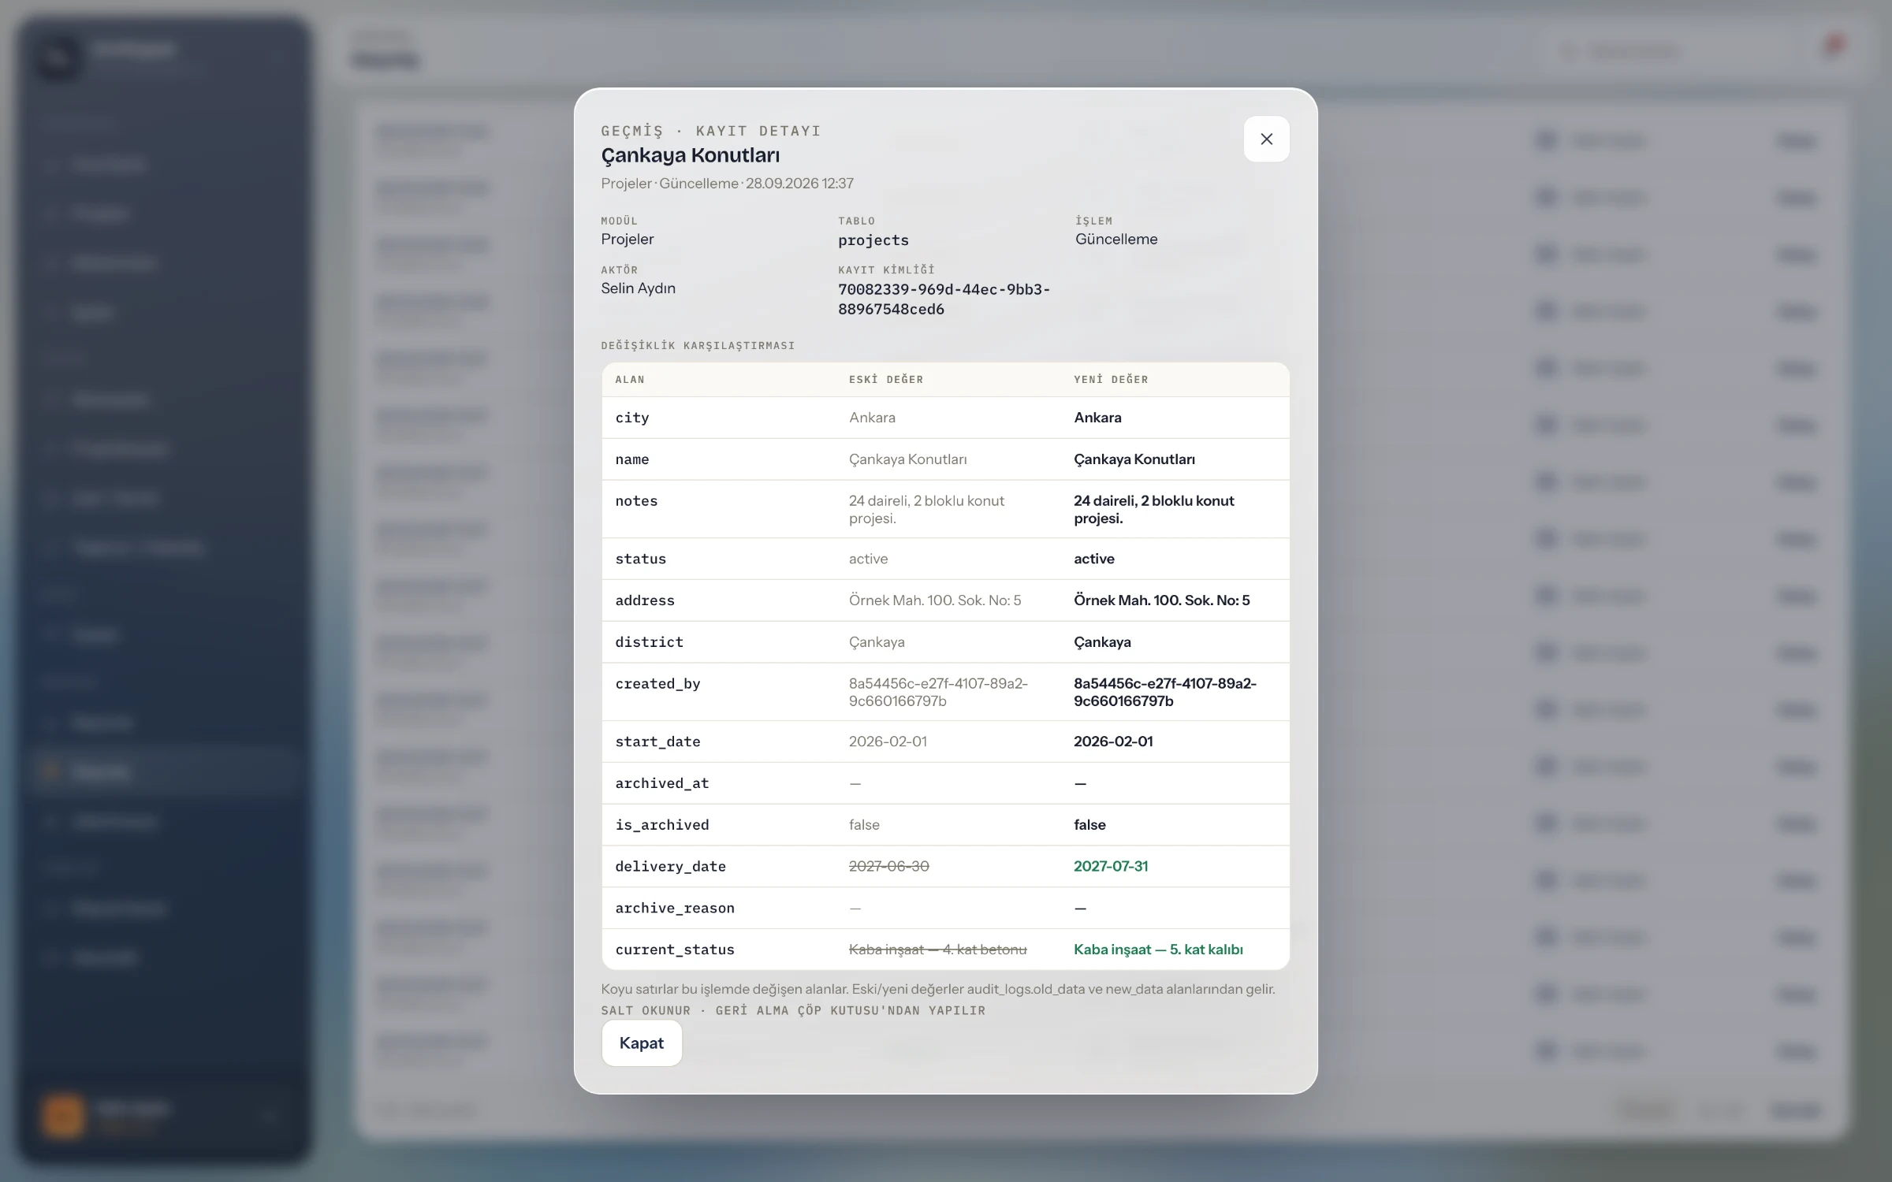Select the created_by row field name
The height and width of the screenshot is (1182, 1892).
657,684
